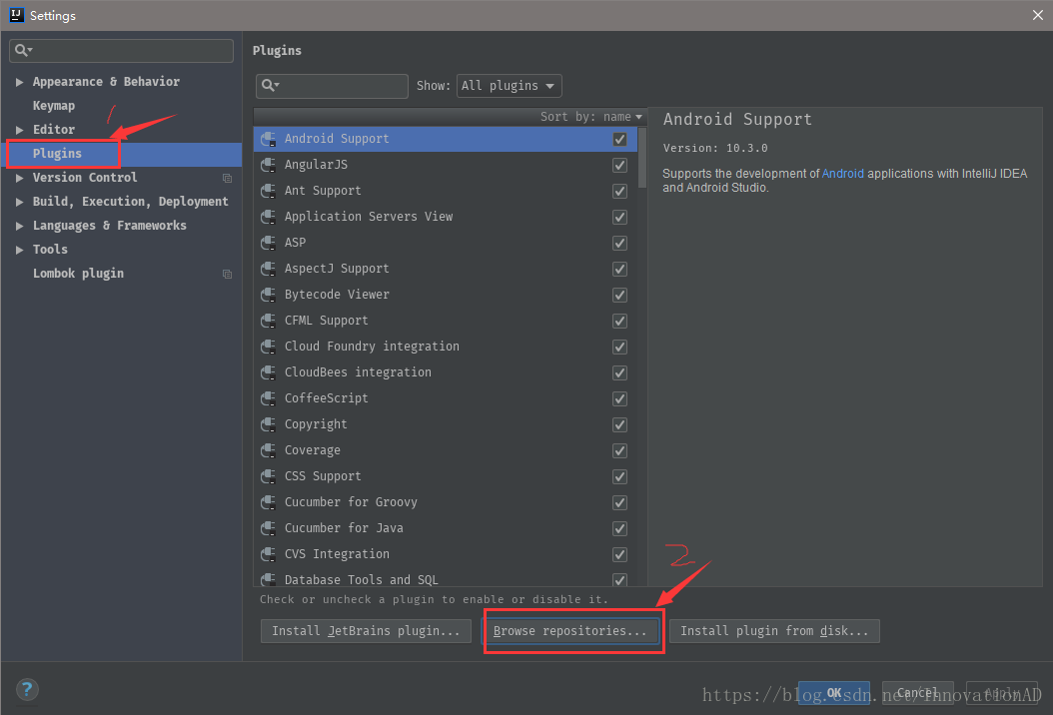Click the magnifier icon in the plugin search
Image resolution: width=1053 pixels, height=715 pixels.
click(270, 85)
